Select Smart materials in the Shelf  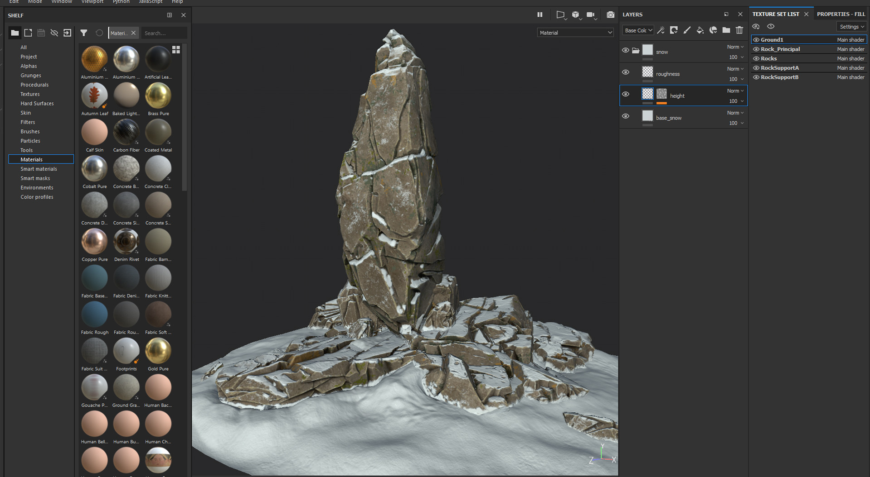coord(39,169)
